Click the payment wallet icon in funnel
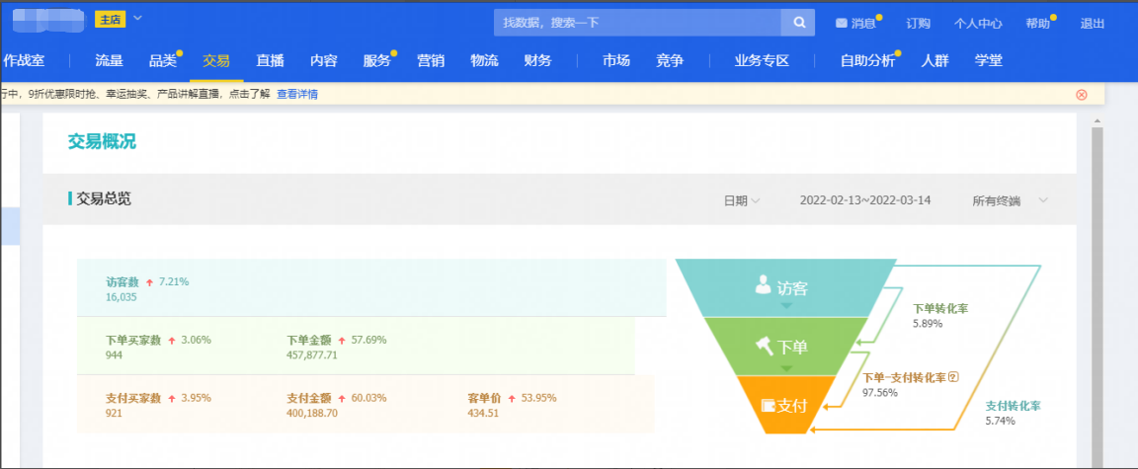The height and width of the screenshot is (469, 1138). point(768,405)
